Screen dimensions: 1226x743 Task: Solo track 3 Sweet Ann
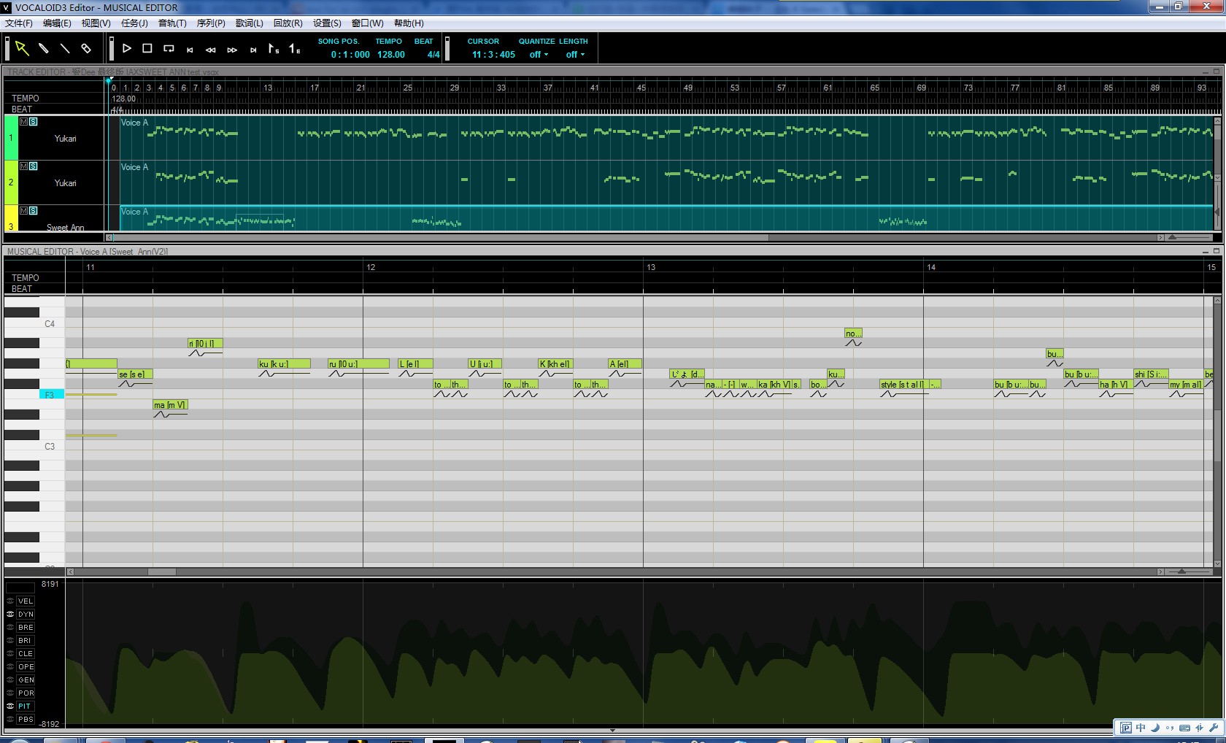point(33,211)
